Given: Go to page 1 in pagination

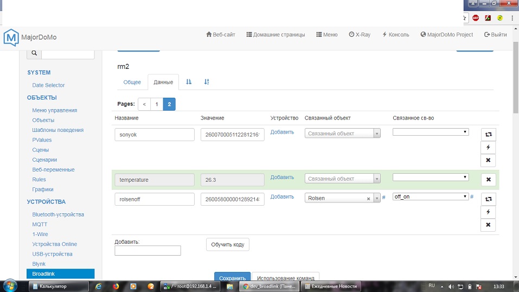Looking at the screenshot, I should 157,104.
